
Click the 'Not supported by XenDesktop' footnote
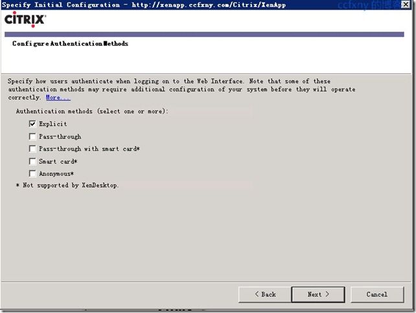point(67,186)
